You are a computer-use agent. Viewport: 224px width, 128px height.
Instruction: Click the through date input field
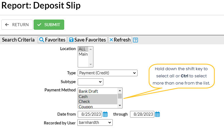pyautogui.click(x=142, y=114)
